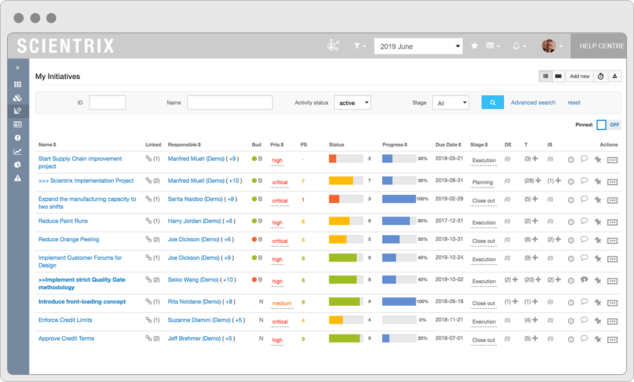Image resolution: width=634 pixels, height=382 pixels.
Task: Pin the Implement Customer Forums for Design initiative
Action: coord(598,258)
